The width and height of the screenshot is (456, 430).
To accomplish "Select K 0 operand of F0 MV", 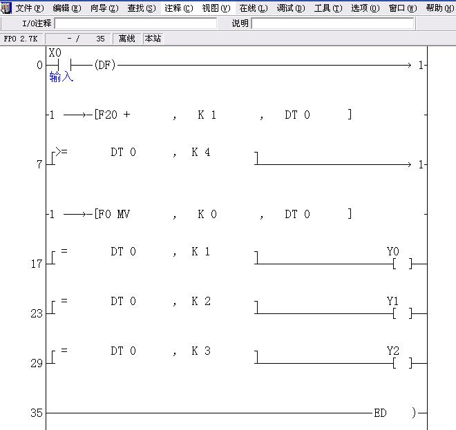I will 207,214.
